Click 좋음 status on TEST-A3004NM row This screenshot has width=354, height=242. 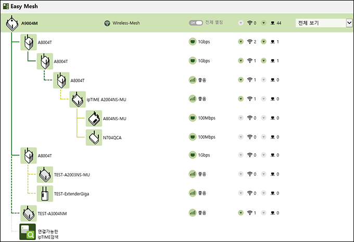(202, 213)
